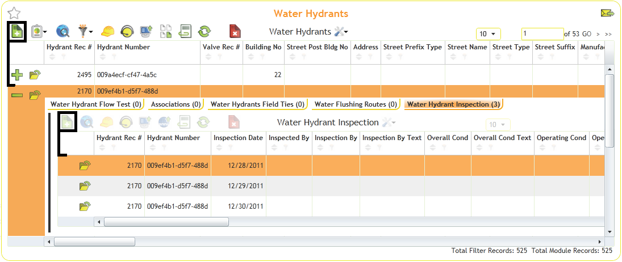Viewport: 622px width, 262px height.
Task: Open record folder for hydrant 2495
Action: pos(35,74)
